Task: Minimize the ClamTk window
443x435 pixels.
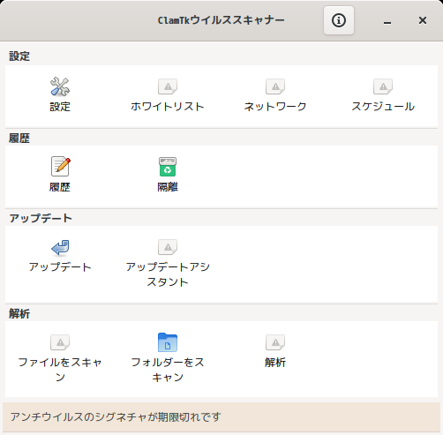Action: pos(387,20)
